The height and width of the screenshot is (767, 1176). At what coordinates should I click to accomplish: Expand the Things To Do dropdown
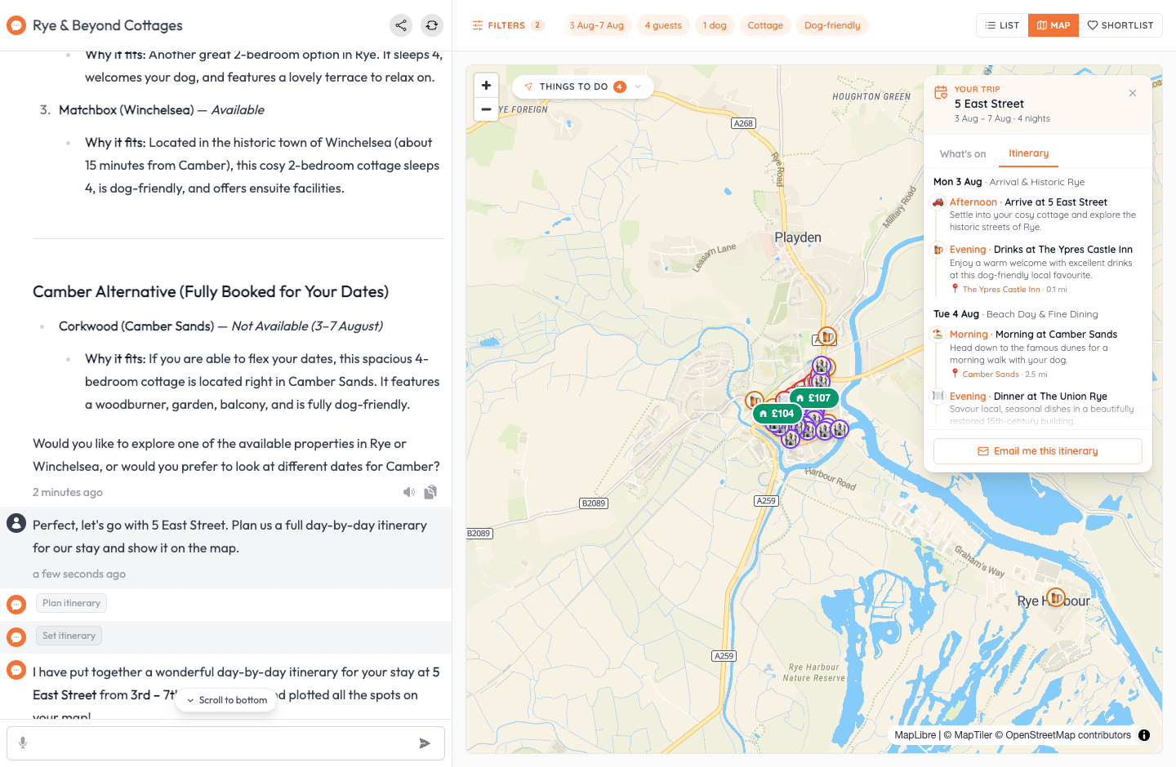tap(583, 86)
